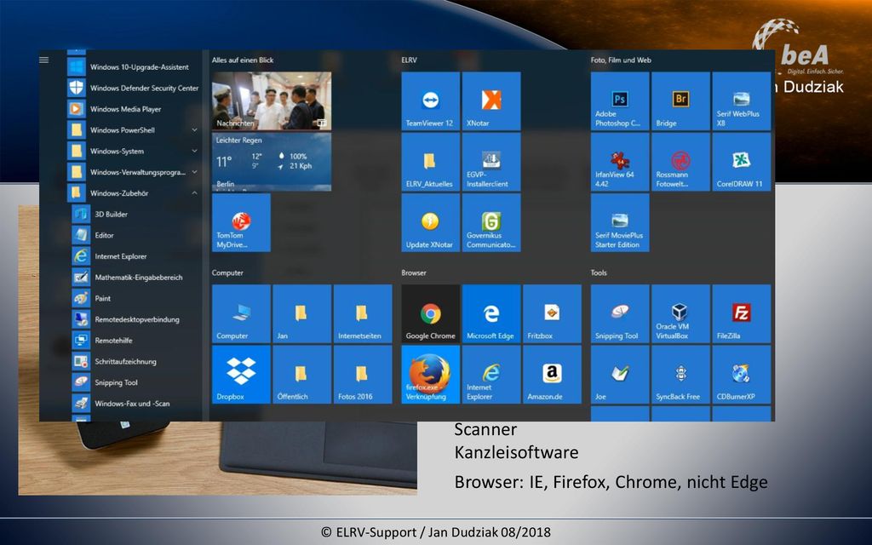The width and height of the screenshot is (872, 545).
Task: Open the Internet Explorer tile in the Browser group
Action: click(491, 375)
